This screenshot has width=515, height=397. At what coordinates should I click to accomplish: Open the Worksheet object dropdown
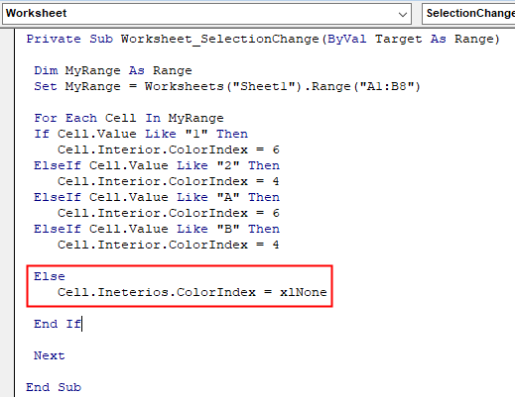coord(206,14)
